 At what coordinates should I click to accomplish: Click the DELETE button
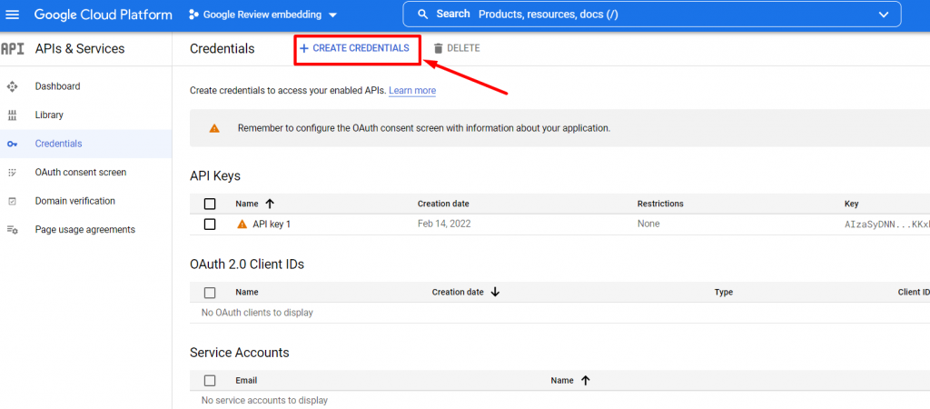456,49
